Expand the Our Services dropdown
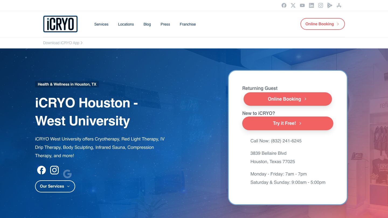Viewport: 388px width, 218px height. [55, 186]
